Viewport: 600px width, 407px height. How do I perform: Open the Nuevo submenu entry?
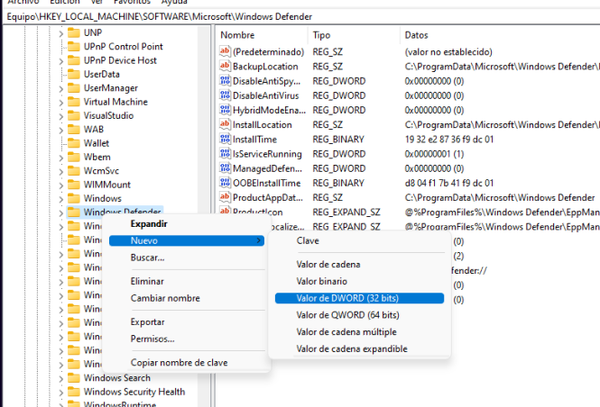point(187,240)
